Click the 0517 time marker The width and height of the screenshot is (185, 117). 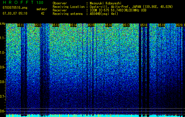point(126,25)
